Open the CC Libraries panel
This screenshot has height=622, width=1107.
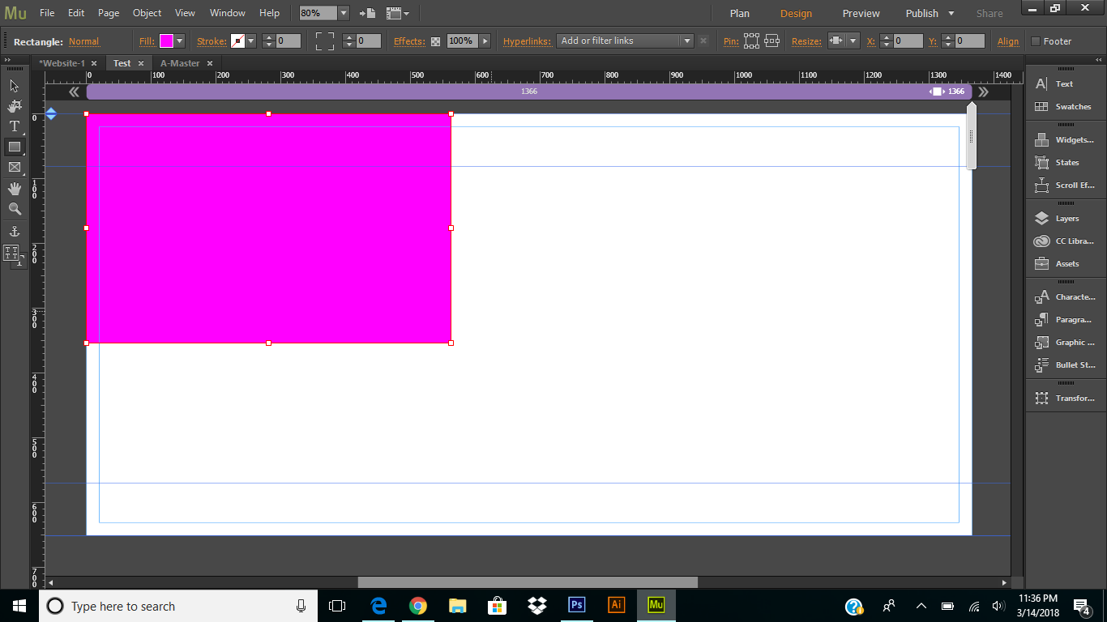point(1066,241)
